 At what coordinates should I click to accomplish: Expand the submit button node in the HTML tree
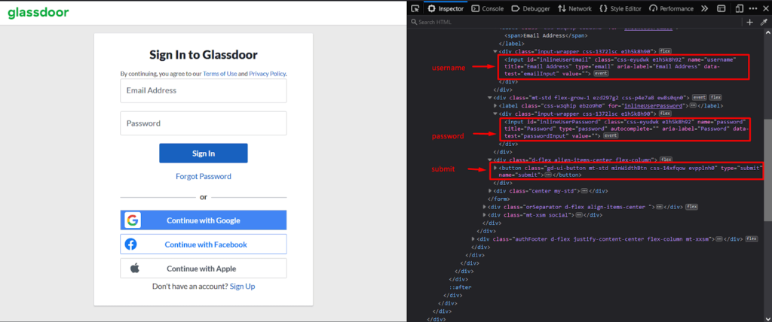click(495, 168)
